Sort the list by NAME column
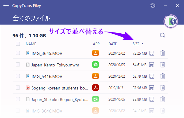 pos(31,44)
